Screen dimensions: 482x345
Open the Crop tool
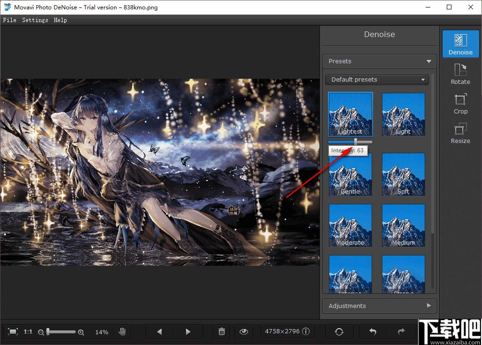(460, 104)
